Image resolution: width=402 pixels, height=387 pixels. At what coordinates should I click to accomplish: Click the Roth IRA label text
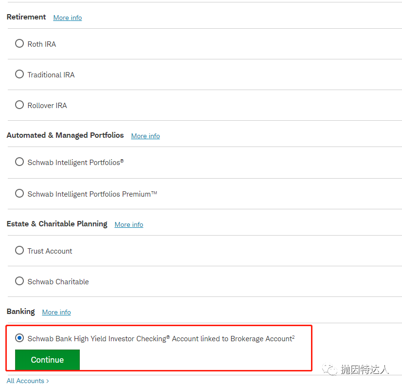pyautogui.click(x=42, y=44)
